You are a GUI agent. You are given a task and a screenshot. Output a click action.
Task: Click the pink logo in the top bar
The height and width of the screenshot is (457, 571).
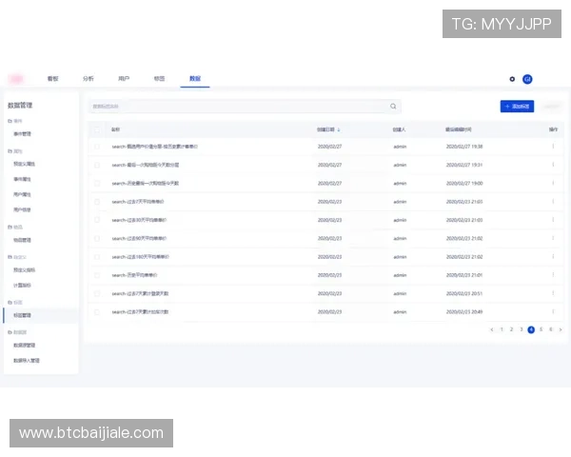click(16, 78)
